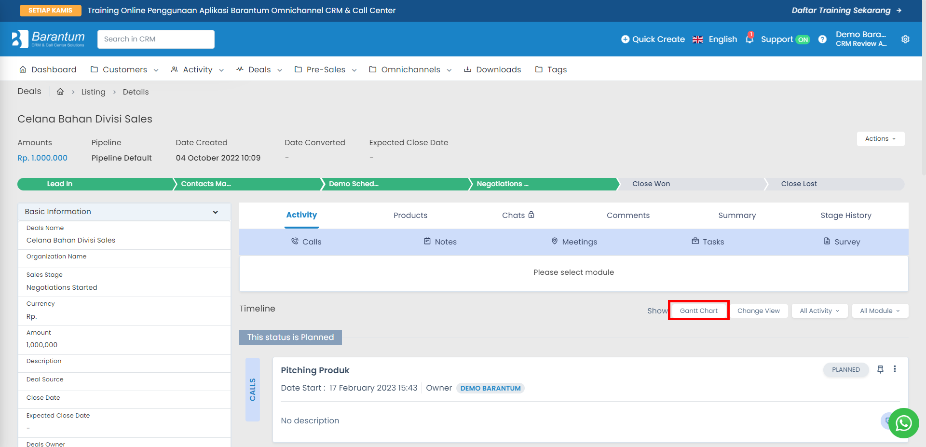926x447 pixels.
Task: Click Negotiations Started sales stage value
Action: tap(62, 287)
